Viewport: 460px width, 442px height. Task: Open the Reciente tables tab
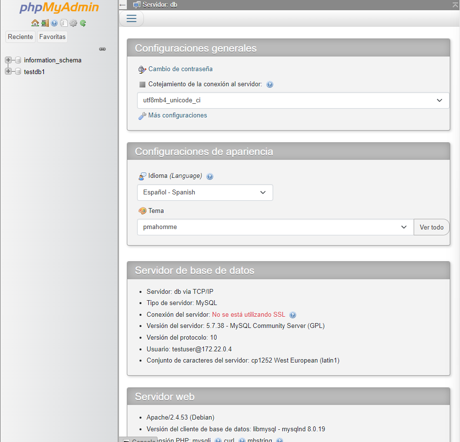[20, 37]
